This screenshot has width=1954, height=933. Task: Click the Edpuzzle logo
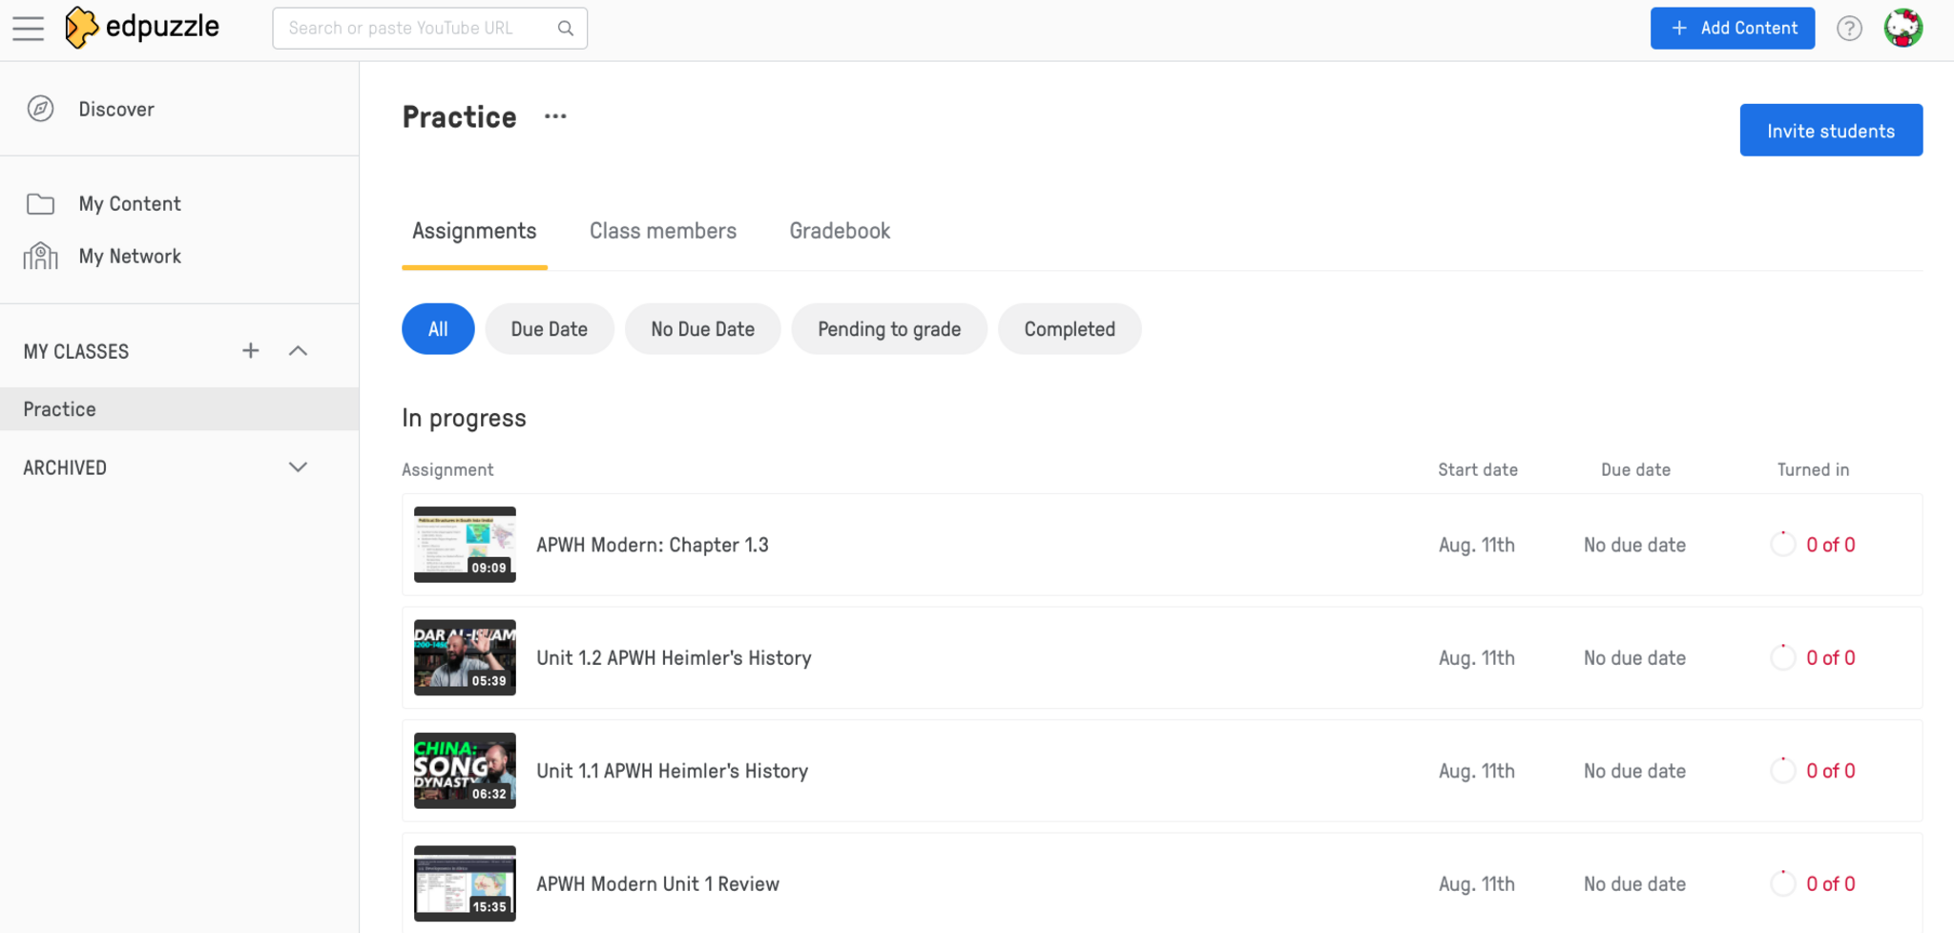tap(142, 28)
